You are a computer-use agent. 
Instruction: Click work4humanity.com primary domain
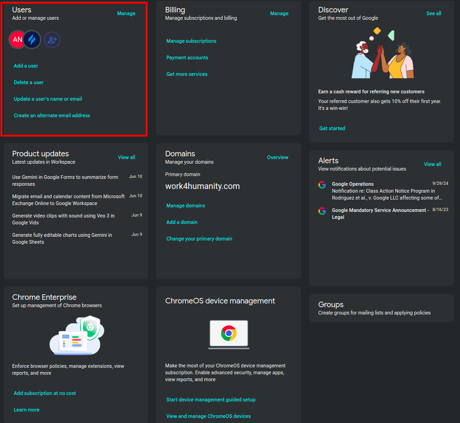tap(202, 186)
